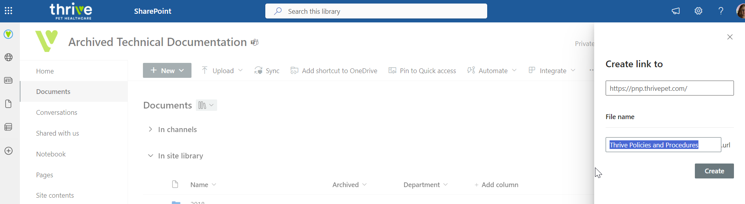This screenshot has height=204, width=745.
Task: Click the megaphone feedback icon
Action: (676, 11)
